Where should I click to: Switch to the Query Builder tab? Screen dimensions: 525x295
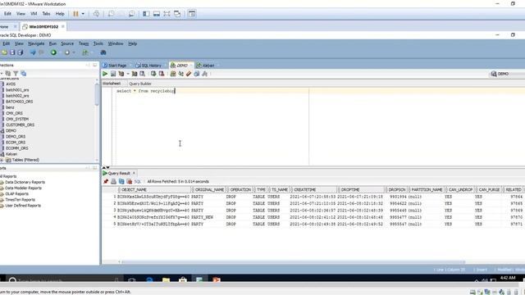click(140, 84)
